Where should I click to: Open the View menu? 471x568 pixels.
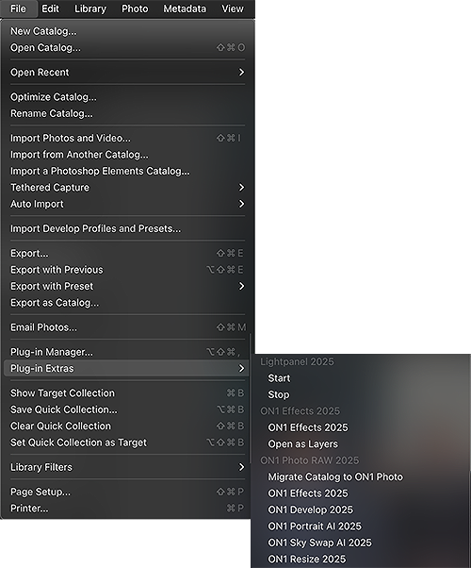click(233, 8)
